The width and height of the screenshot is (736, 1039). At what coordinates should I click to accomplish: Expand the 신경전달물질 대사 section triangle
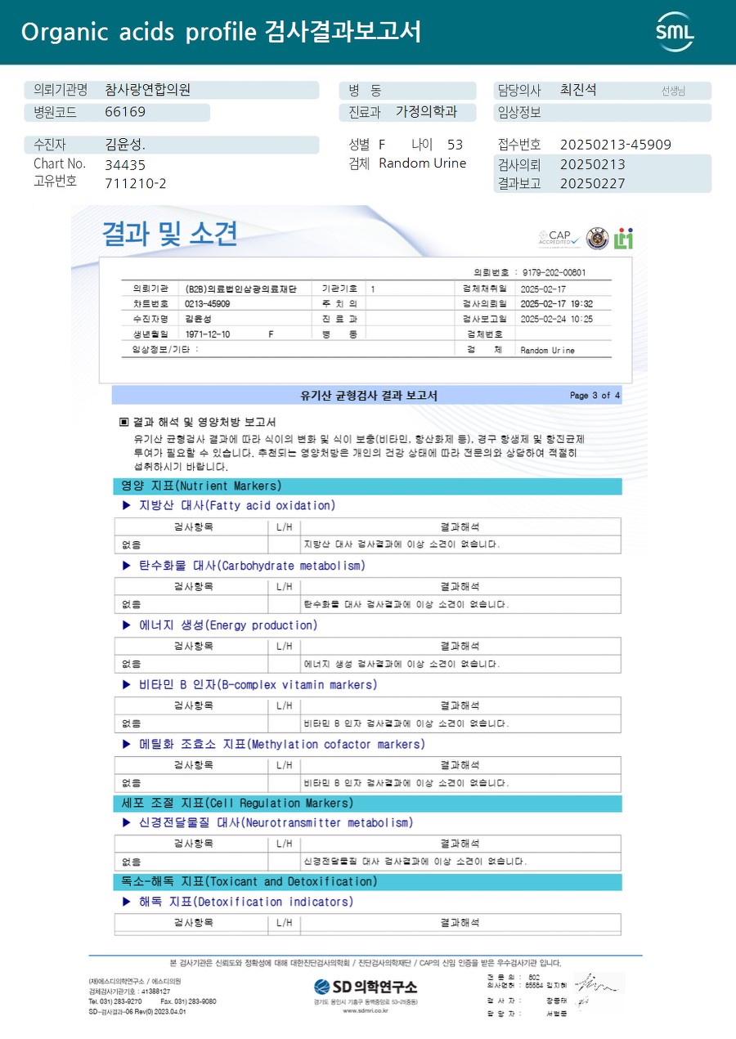click(x=126, y=822)
